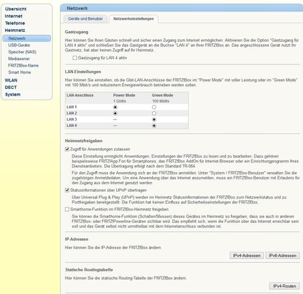Click the Gastzugang heading
Screen dimensions: 303x294
[77, 32]
